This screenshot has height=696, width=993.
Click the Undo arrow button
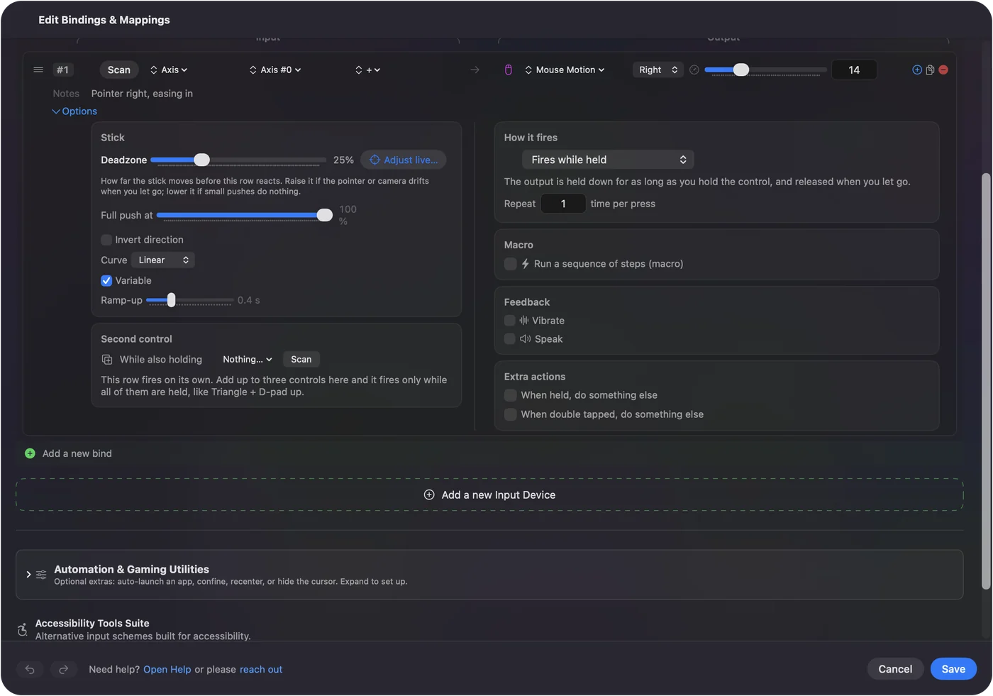tap(30, 669)
